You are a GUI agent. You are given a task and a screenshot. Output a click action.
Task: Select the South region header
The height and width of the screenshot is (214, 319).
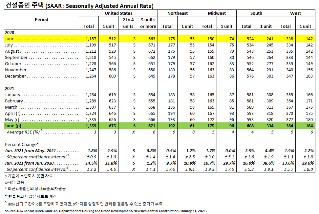click(256, 13)
